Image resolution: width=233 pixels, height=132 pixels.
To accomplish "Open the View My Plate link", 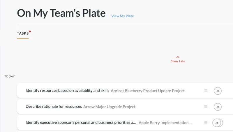I will click(122, 16).
